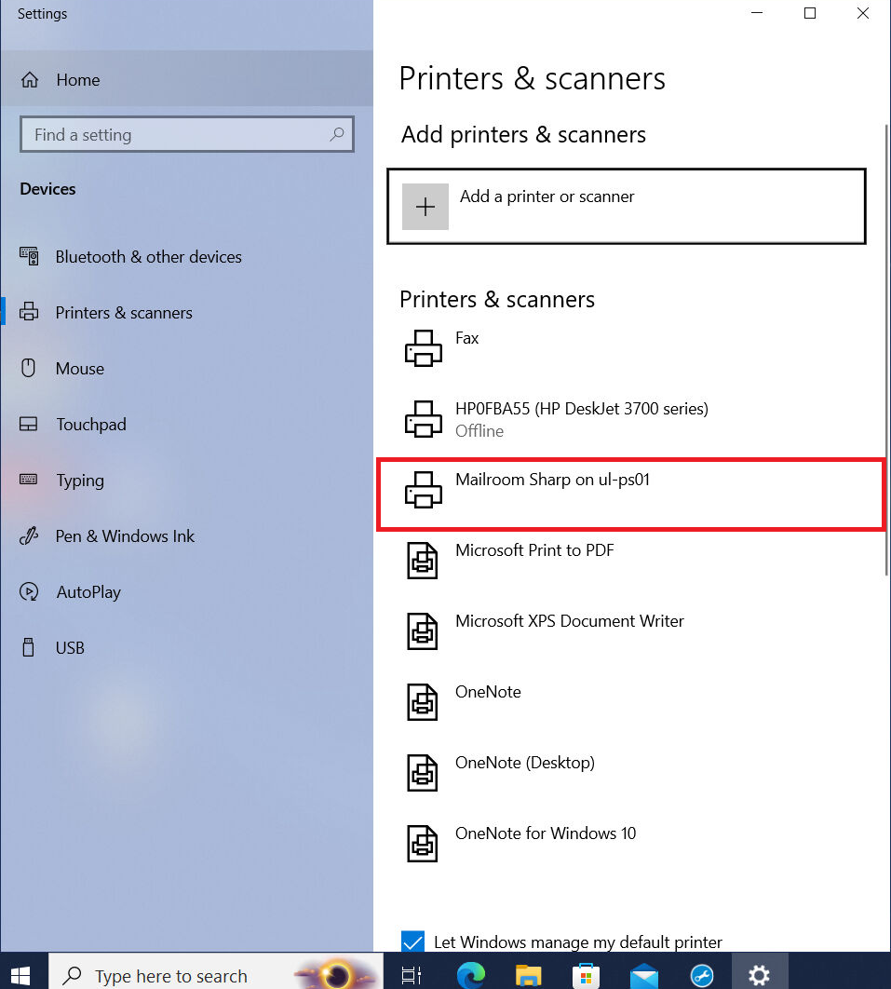This screenshot has height=989, width=891.
Task: Maximize the Settings window
Action: coord(810,13)
